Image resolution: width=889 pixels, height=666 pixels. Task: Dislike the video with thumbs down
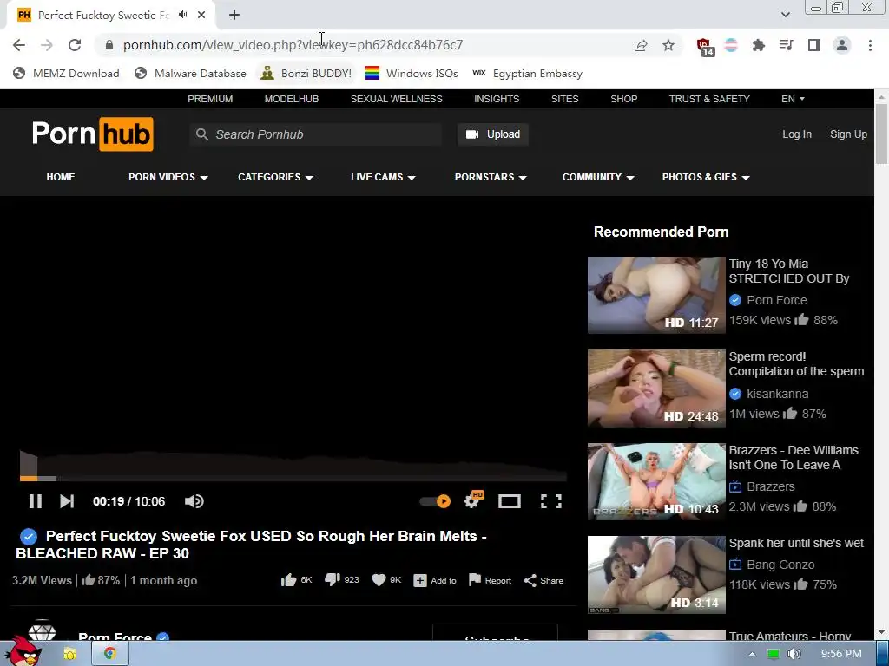333,580
